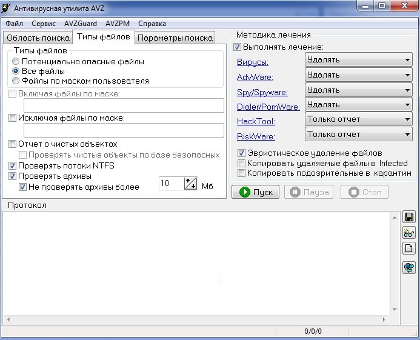Open the Сервис menu
The width and height of the screenshot is (420, 340).
[x=44, y=24]
